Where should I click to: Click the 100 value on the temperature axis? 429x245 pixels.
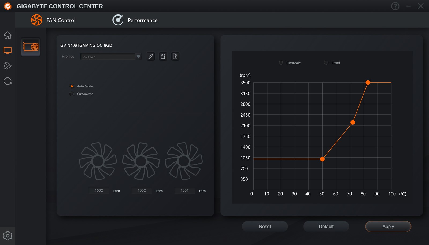392,194
